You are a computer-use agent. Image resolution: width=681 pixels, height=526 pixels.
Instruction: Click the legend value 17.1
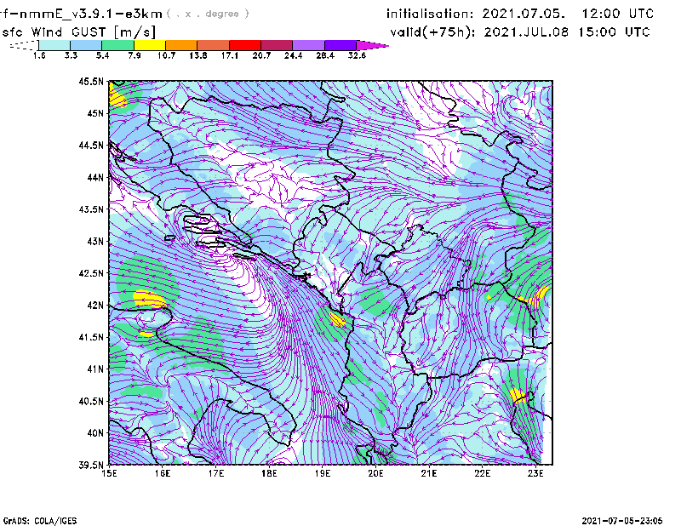click(230, 55)
